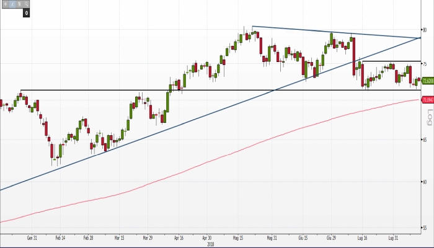Viewport: 434px width, 248px height.
Task: Click the 'Feb 14' date on time axis
Action: click(x=60, y=237)
